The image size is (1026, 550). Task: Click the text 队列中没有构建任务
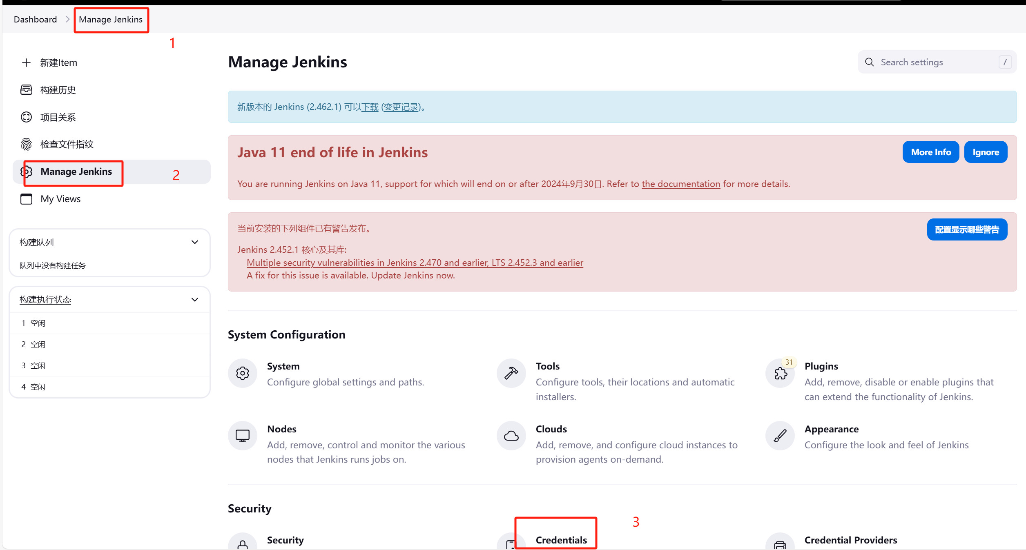(53, 265)
